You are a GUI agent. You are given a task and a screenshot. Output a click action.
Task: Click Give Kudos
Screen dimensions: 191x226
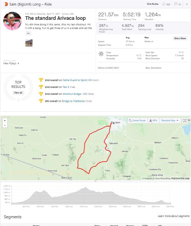(153, 4)
